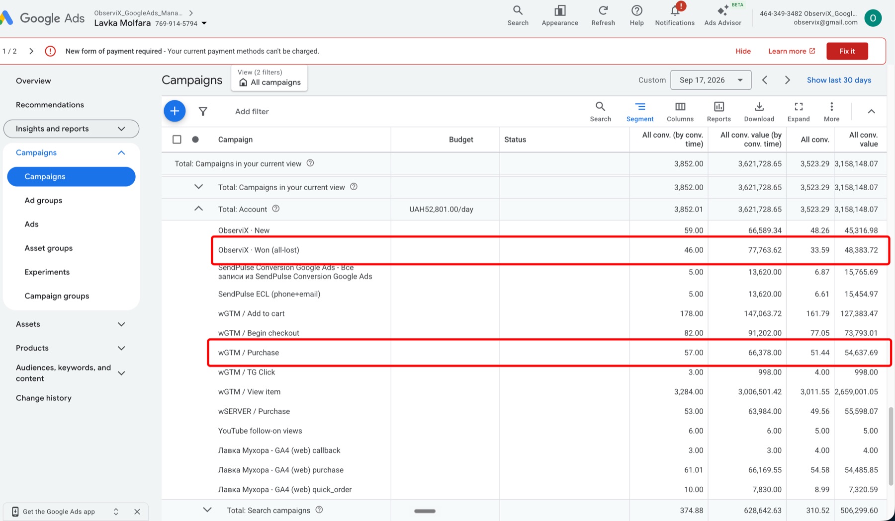
Task: Open the More options menu
Action: point(831,111)
